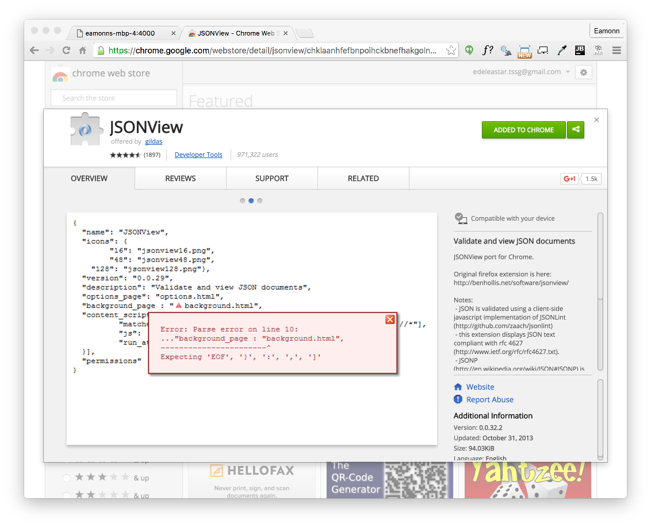This screenshot has height=527, width=651.
Task: Reload the page
Action: [66, 51]
